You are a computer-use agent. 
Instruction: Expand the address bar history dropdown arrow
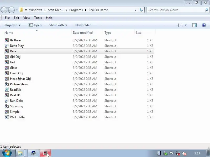click(135, 10)
